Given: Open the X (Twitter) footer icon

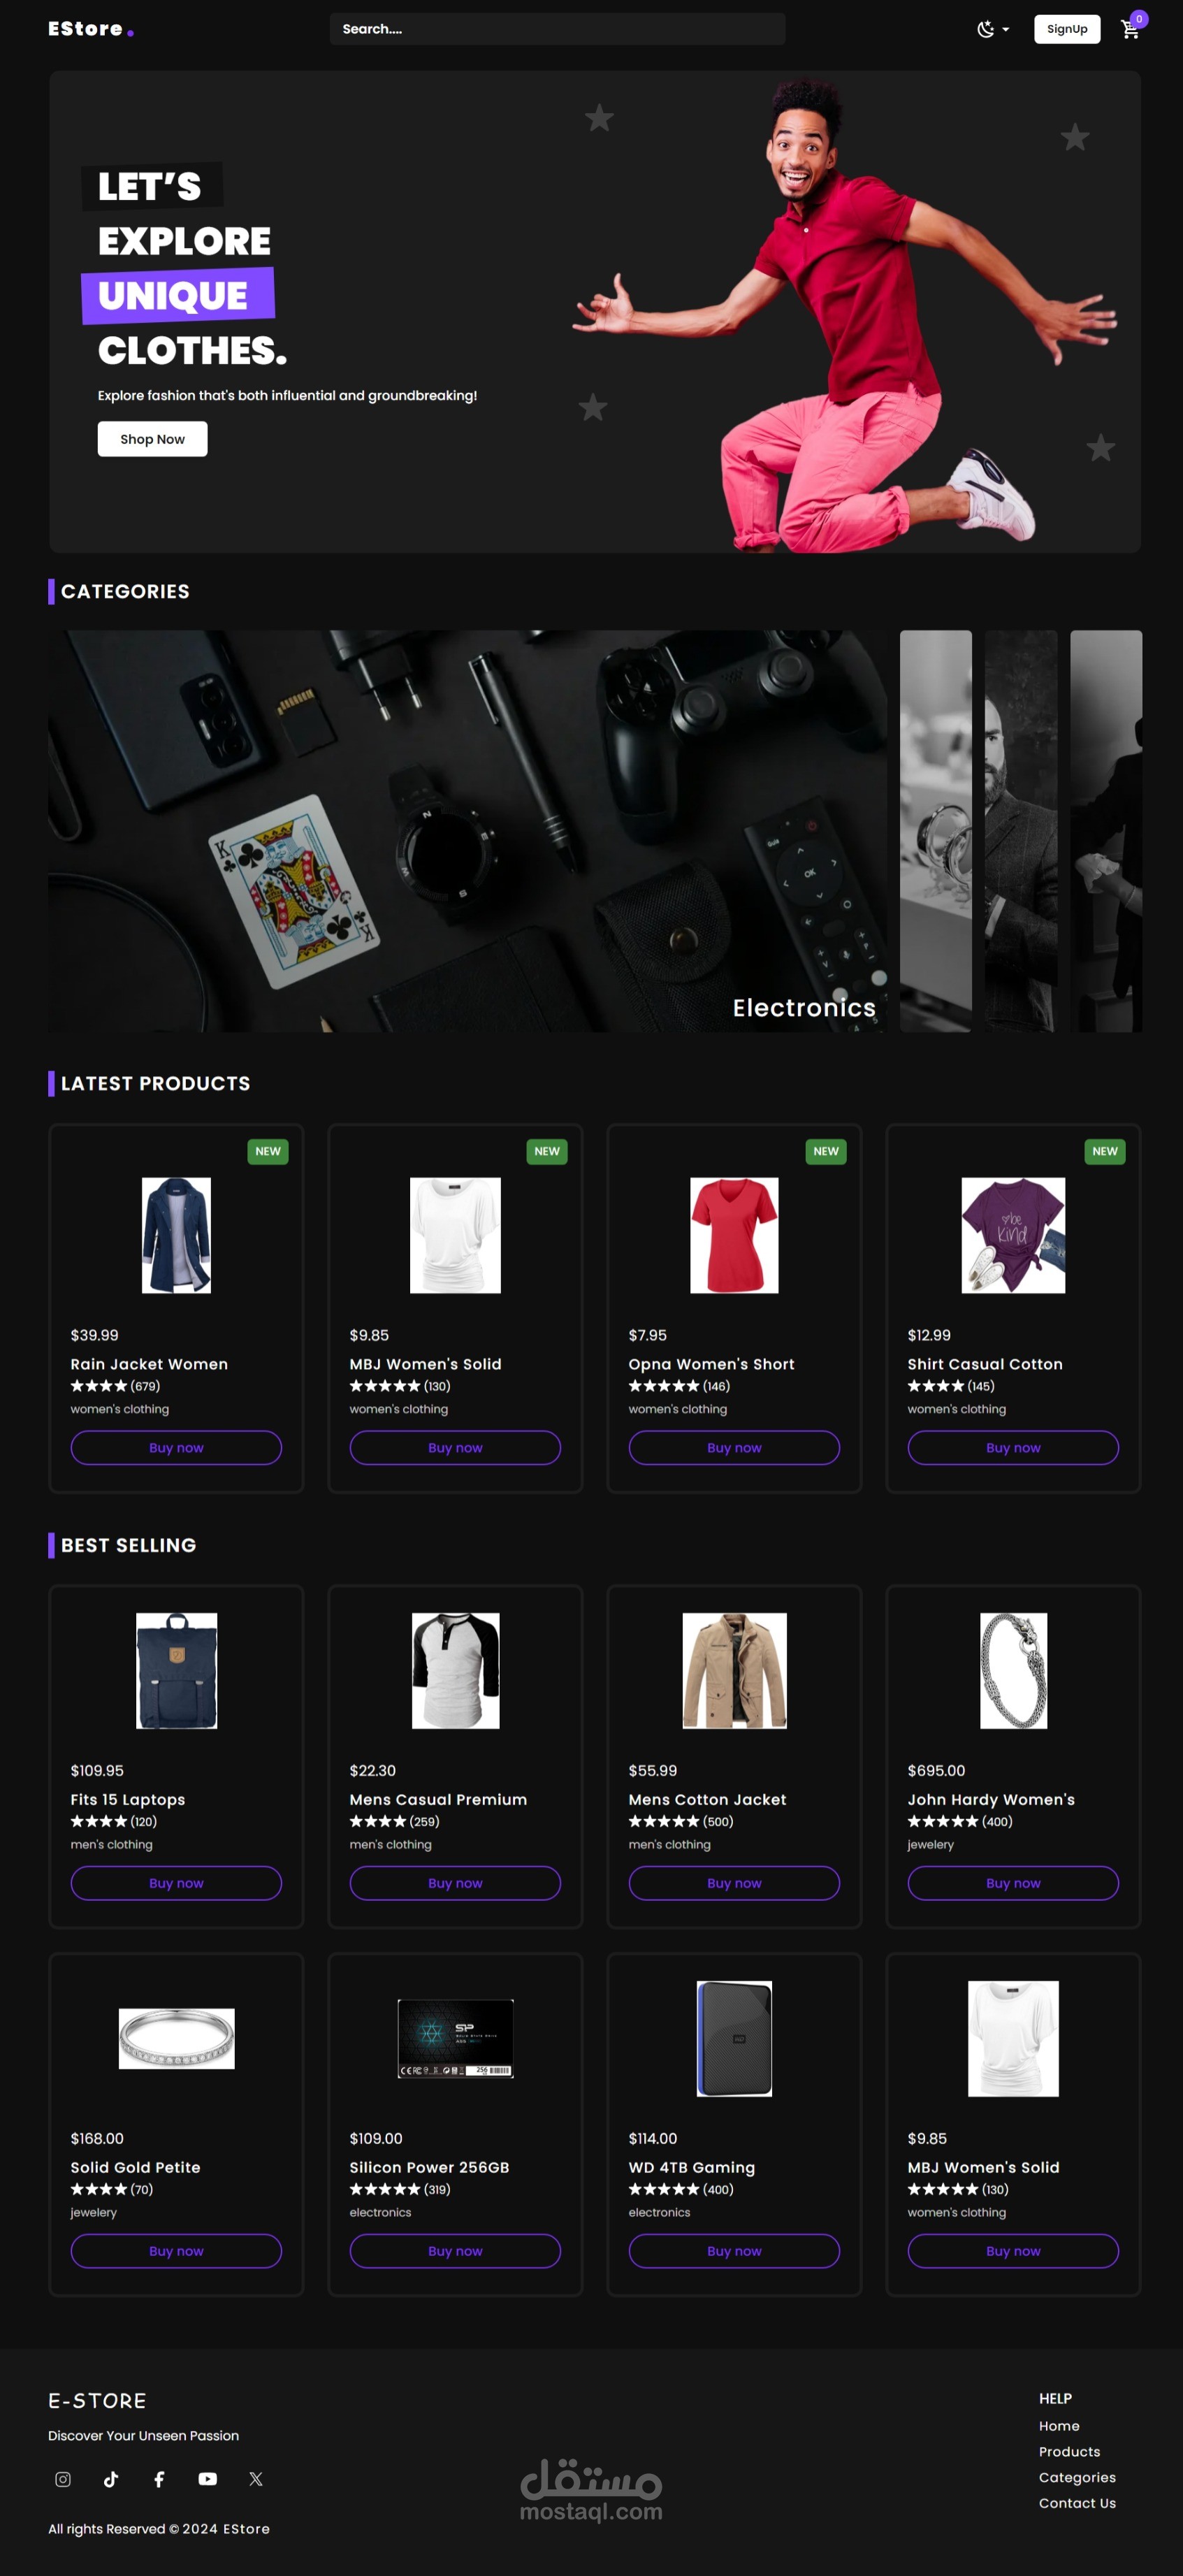Looking at the screenshot, I should point(256,2479).
